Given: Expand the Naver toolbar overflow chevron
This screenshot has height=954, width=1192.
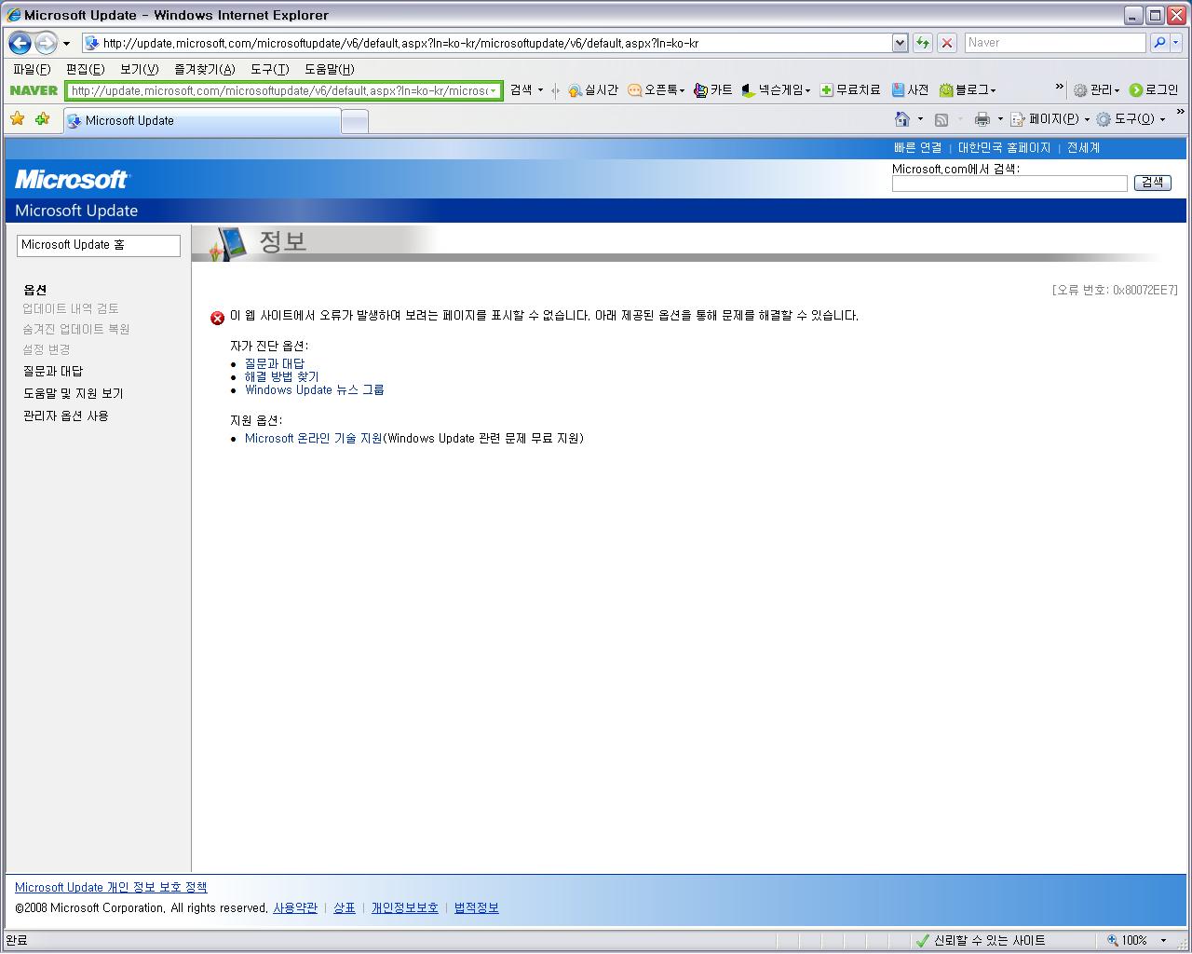Looking at the screenshot, I should tap(1060, 88).
